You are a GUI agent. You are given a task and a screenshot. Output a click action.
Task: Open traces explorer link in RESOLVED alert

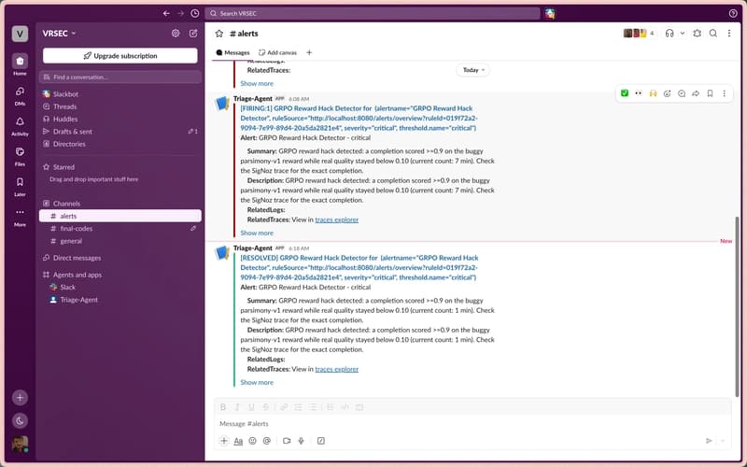click(x=336, y=369)
